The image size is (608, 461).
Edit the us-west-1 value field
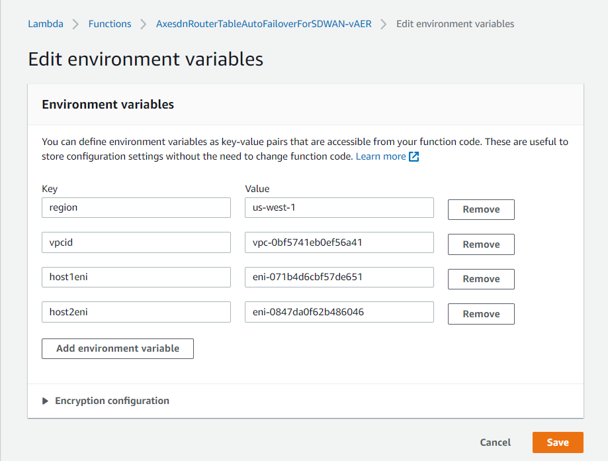click(x=339, y=207)
